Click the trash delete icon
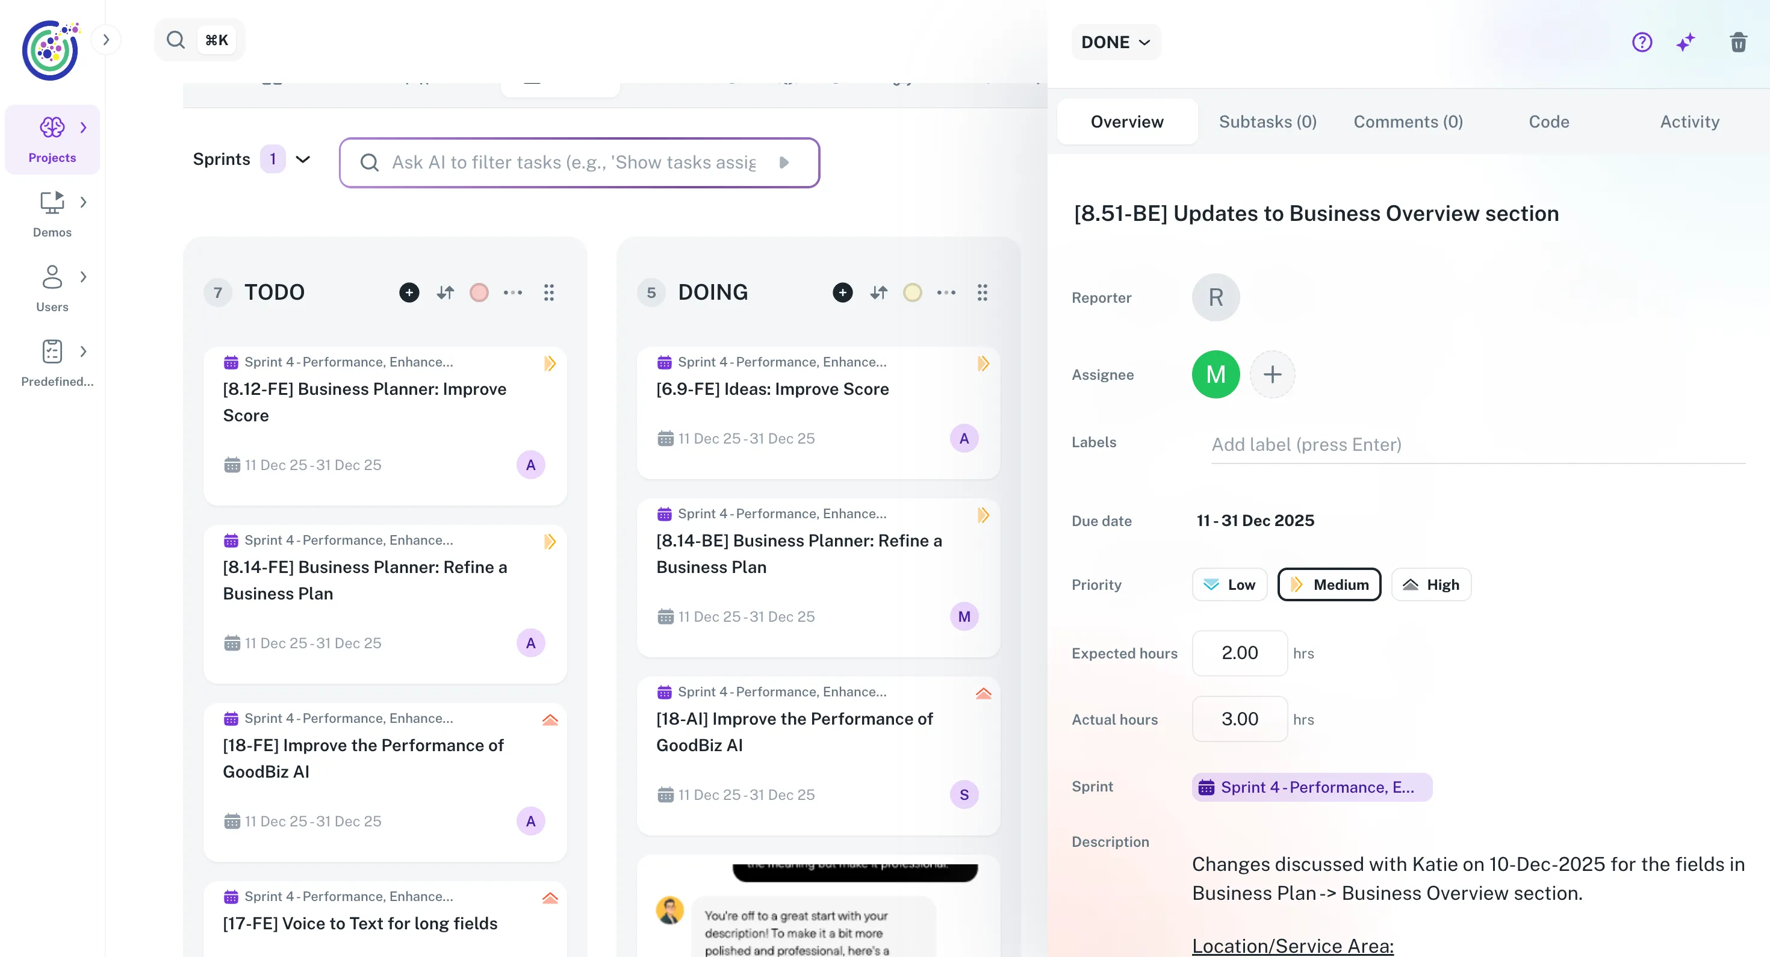This screenshot has height=957, width=1770. (x=1737, y=43)
